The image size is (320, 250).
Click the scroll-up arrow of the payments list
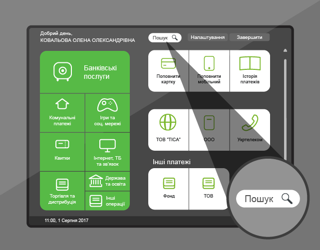(x=285, y=50)
